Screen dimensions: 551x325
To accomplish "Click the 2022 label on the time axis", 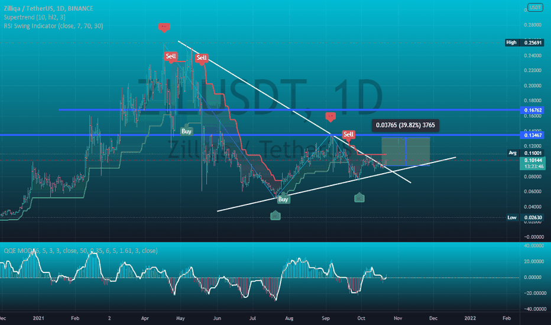I will pyautogui.click(x=470, y=318).
